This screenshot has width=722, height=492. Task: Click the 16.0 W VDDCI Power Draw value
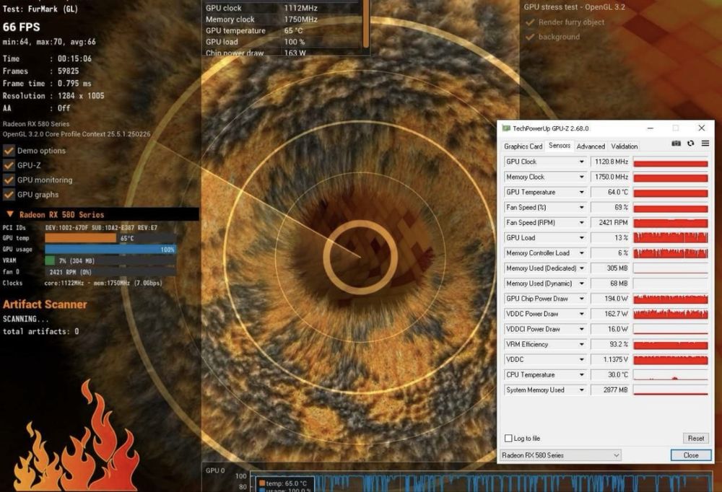click(611, 329)
